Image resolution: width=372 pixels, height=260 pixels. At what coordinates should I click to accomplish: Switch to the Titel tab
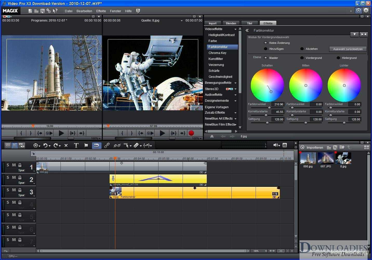[249, 23]
